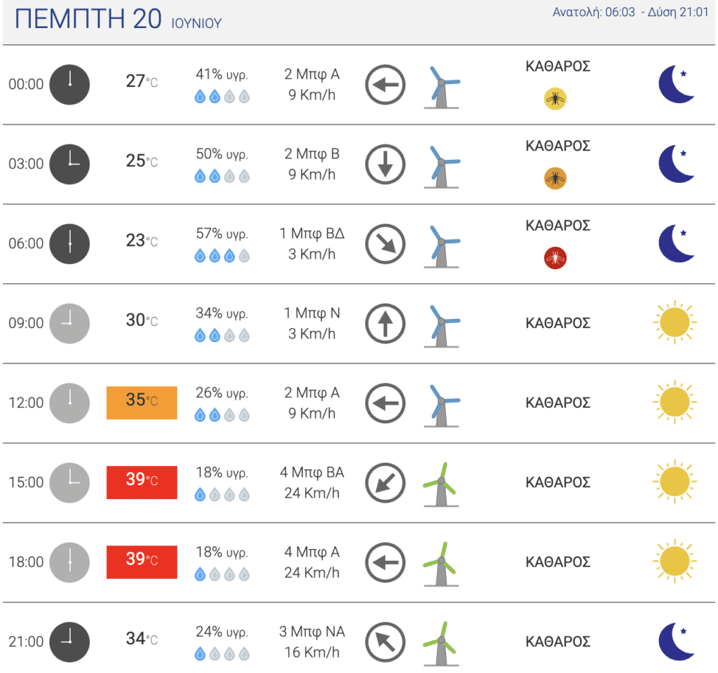Click the moon icon at 21:00
Viewport: 718px width, 673px height.
click(x=677, y=641)
